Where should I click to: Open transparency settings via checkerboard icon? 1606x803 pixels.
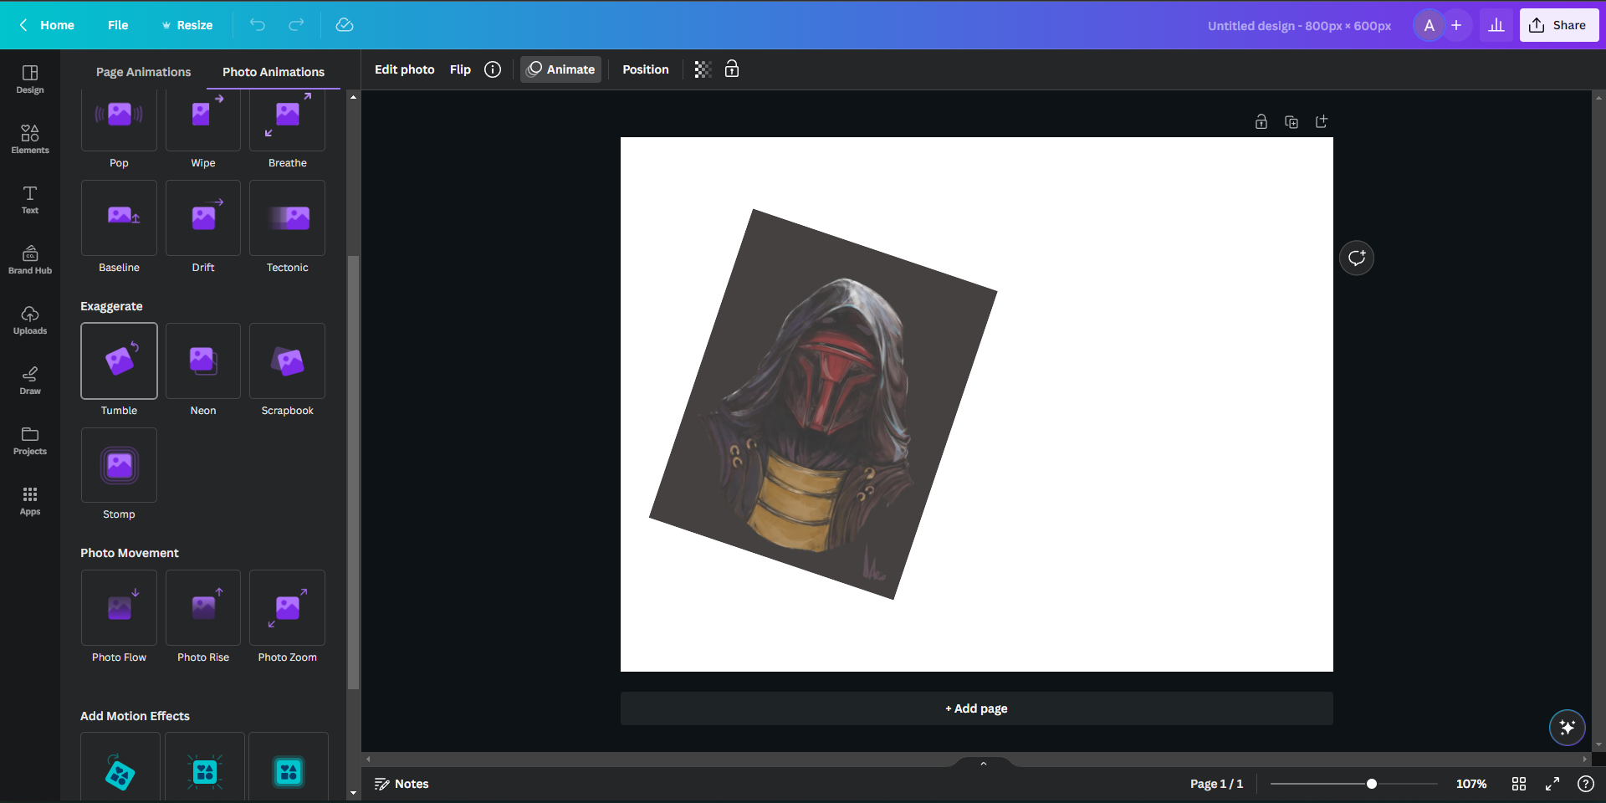point(701,69)
